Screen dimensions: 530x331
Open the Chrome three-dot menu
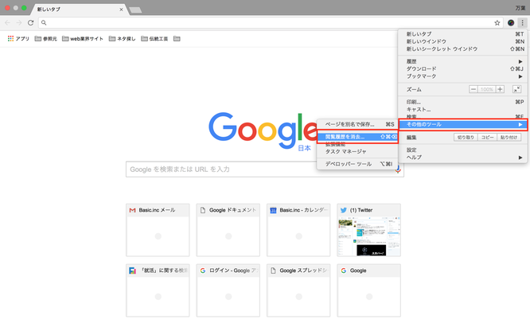(x=522, y=22)
